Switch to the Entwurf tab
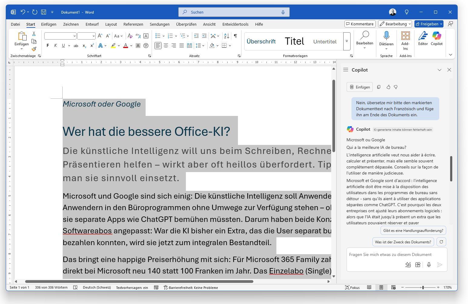This screenshot has height=304, width=468. (x=92, y=24)
